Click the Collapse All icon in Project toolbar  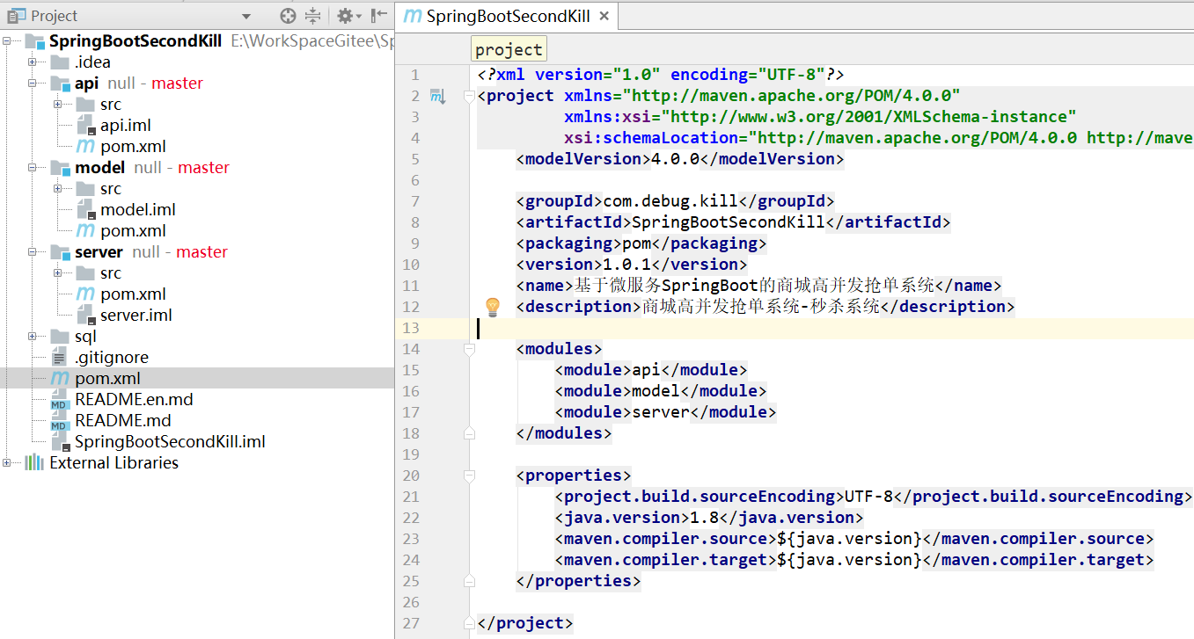click(x=312, y=16)
